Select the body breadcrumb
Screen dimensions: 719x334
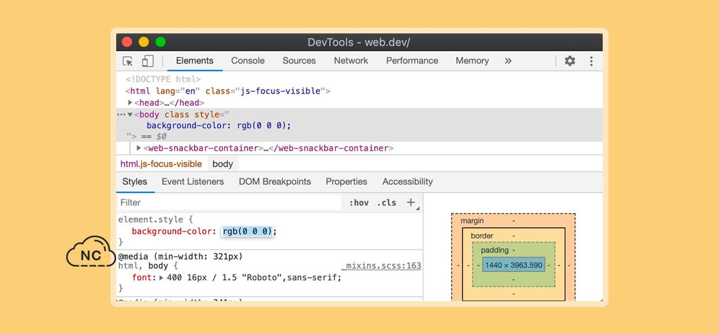click(x=223, y=164)
